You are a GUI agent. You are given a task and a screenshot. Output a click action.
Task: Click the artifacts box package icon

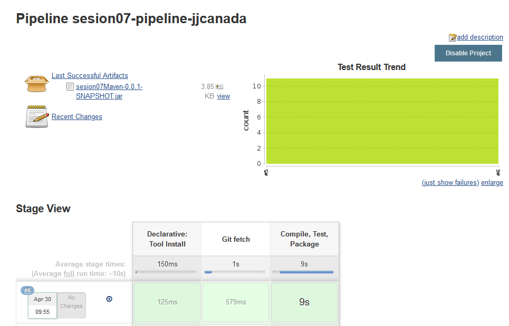pyautogui.click(x=36, y=83)
